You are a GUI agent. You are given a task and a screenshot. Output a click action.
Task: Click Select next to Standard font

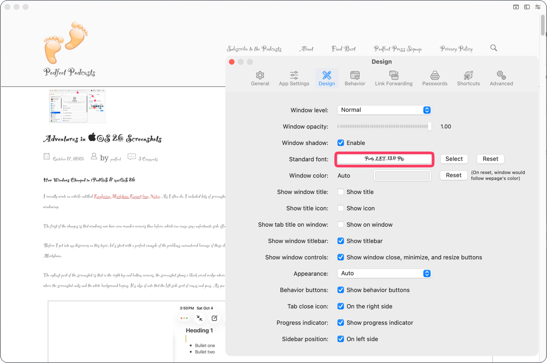tap(454, 159)
